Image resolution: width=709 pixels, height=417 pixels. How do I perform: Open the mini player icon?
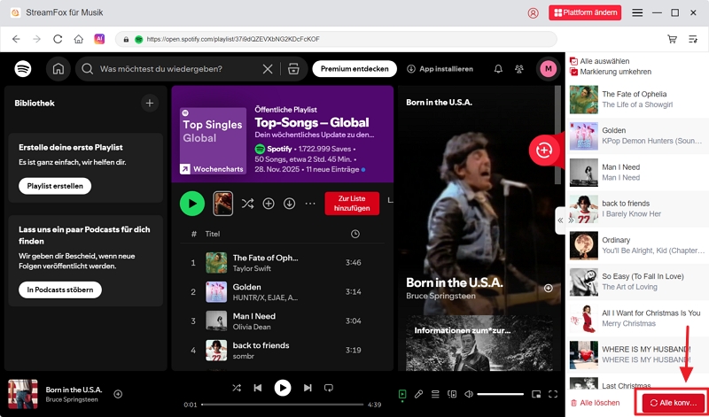click(x=536, y=394)
